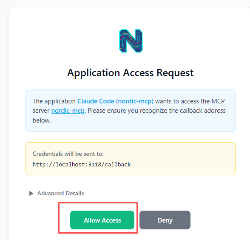
Task: Click inside the yellow credentials warning box
Action: (x=131, y=159)
